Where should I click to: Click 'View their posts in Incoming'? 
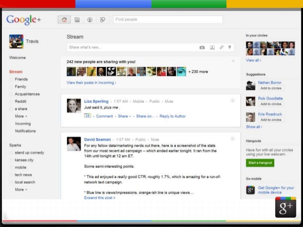pos(92,83)
